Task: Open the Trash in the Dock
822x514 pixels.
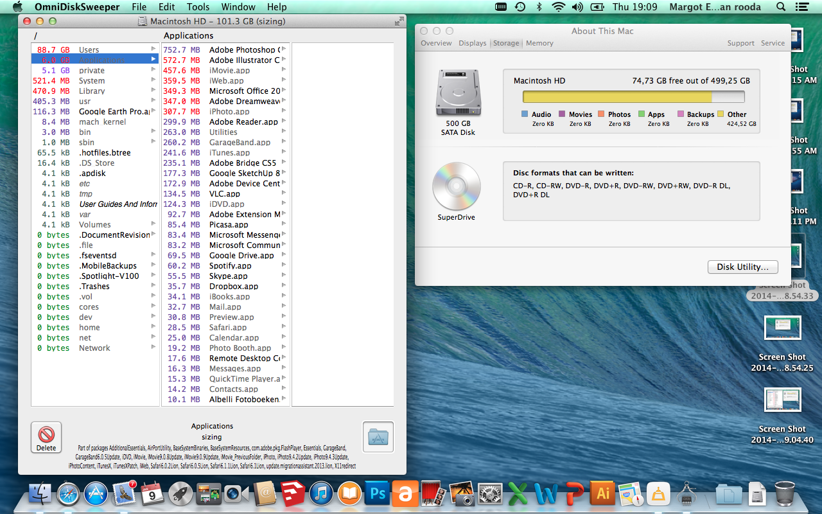Action: pyautogui.click(x=784, y=493)
